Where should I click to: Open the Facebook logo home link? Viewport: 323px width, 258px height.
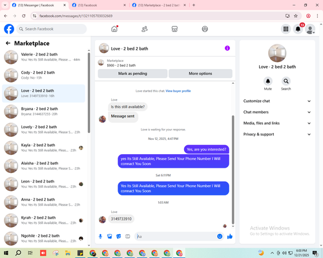[x=9, y=29]
